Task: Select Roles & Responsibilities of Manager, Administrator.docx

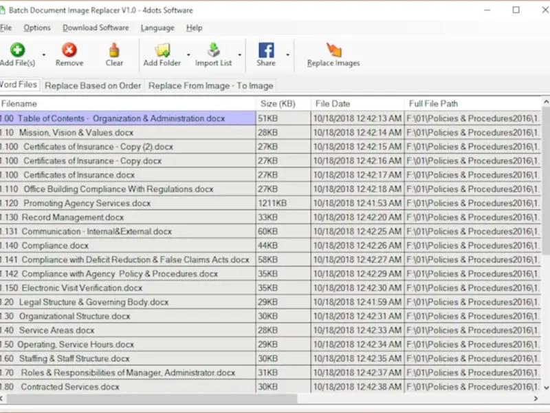Action: click(x=128, y=372)
